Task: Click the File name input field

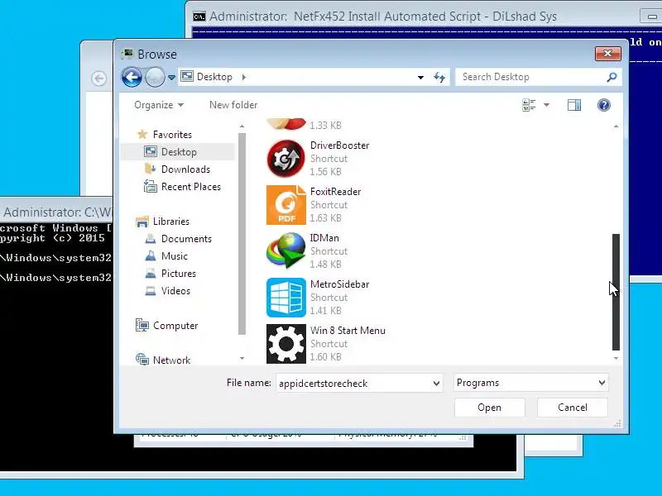Action: pyautogui.click(x=354, y=383)
